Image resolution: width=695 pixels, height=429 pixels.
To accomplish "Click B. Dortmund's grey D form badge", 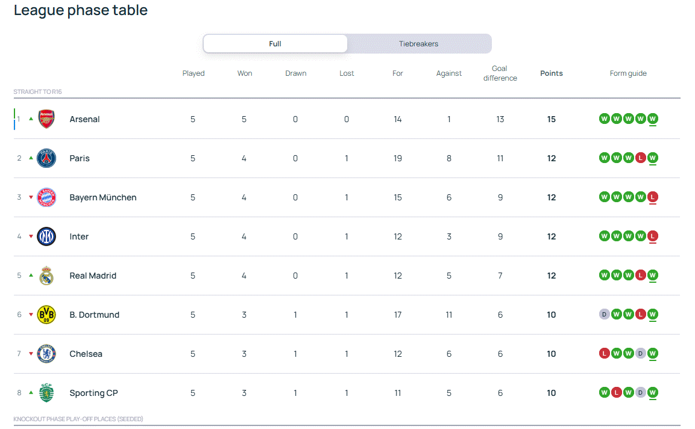I will pyautogui.click(x=604, y=314).
